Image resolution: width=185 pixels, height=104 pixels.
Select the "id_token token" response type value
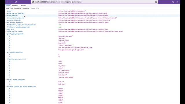tap(64, 70)
